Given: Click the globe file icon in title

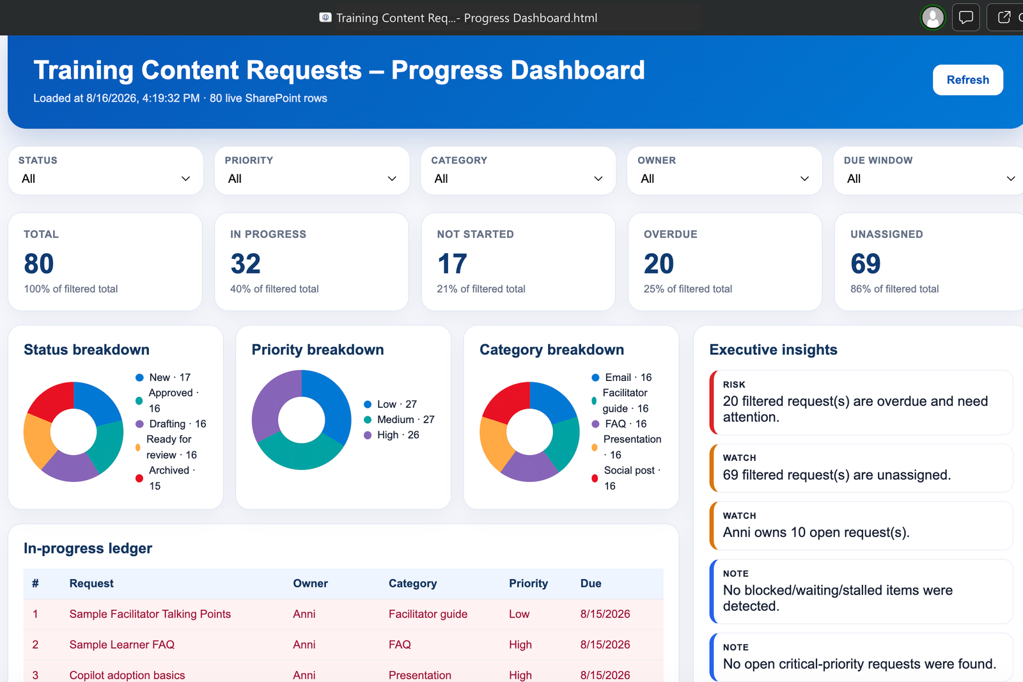Looking at the screenshot, I should pyautogui.click(x=325, y=18).
